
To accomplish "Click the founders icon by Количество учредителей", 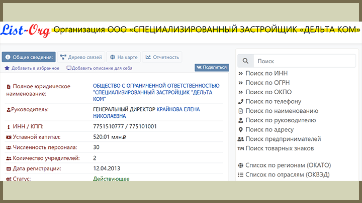I will tap(9, 158).
